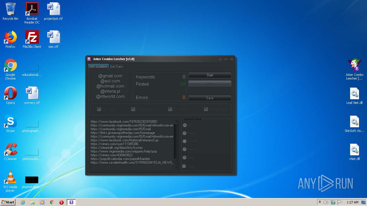Open the Windows Start menu
This screenshot has height=206, width=367.
[x=8, y=202]
